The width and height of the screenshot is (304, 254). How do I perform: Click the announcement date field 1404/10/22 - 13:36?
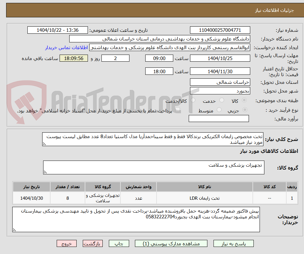point(58,30)
